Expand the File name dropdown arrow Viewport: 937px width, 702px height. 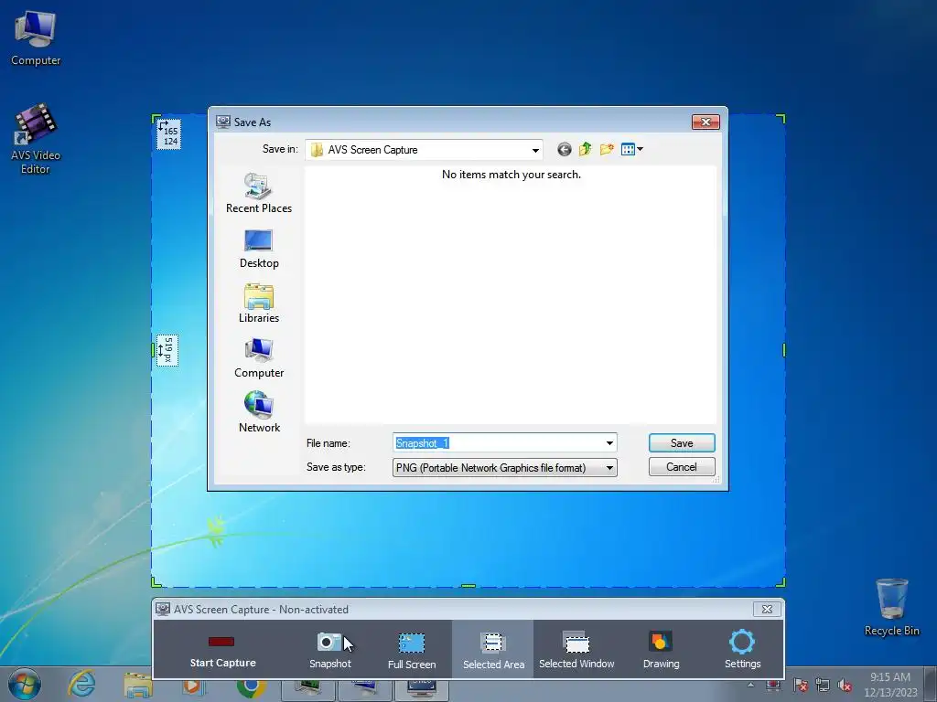[x=609, y=443]
